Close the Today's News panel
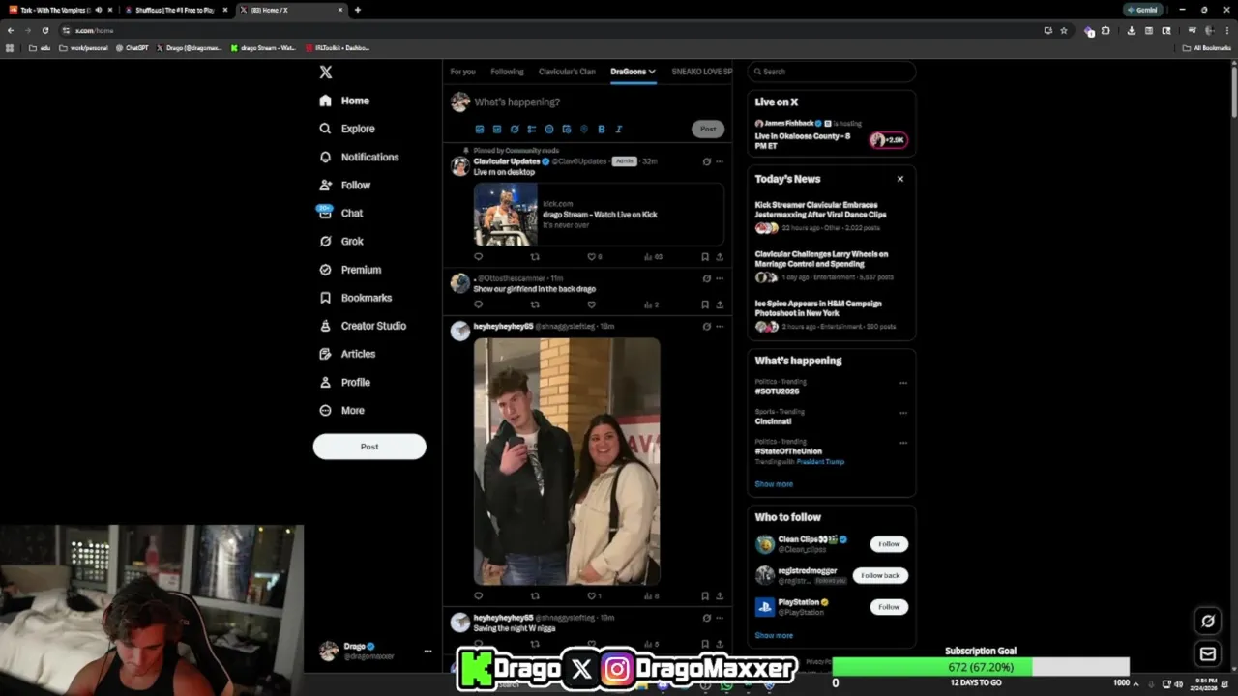The height and width of the screenshot is (696, 1238). click(900, 179)
